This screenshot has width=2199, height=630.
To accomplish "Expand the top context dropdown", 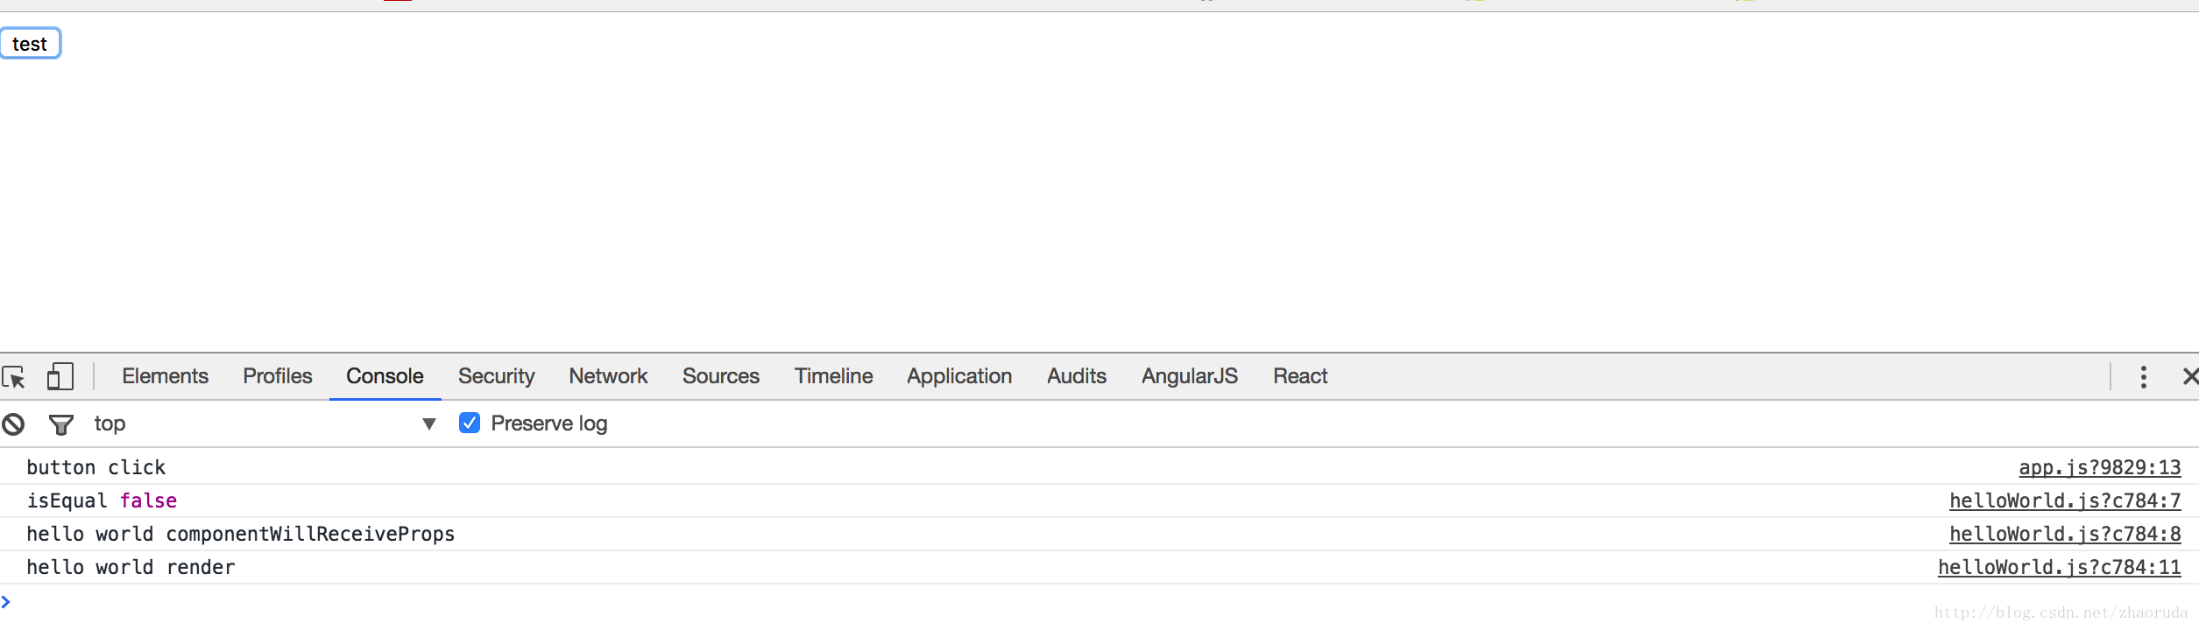I will [x=428, y=424].
